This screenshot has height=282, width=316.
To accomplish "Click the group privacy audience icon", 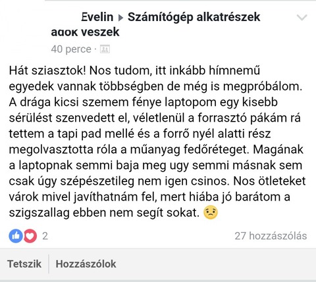I will point(105,49).
